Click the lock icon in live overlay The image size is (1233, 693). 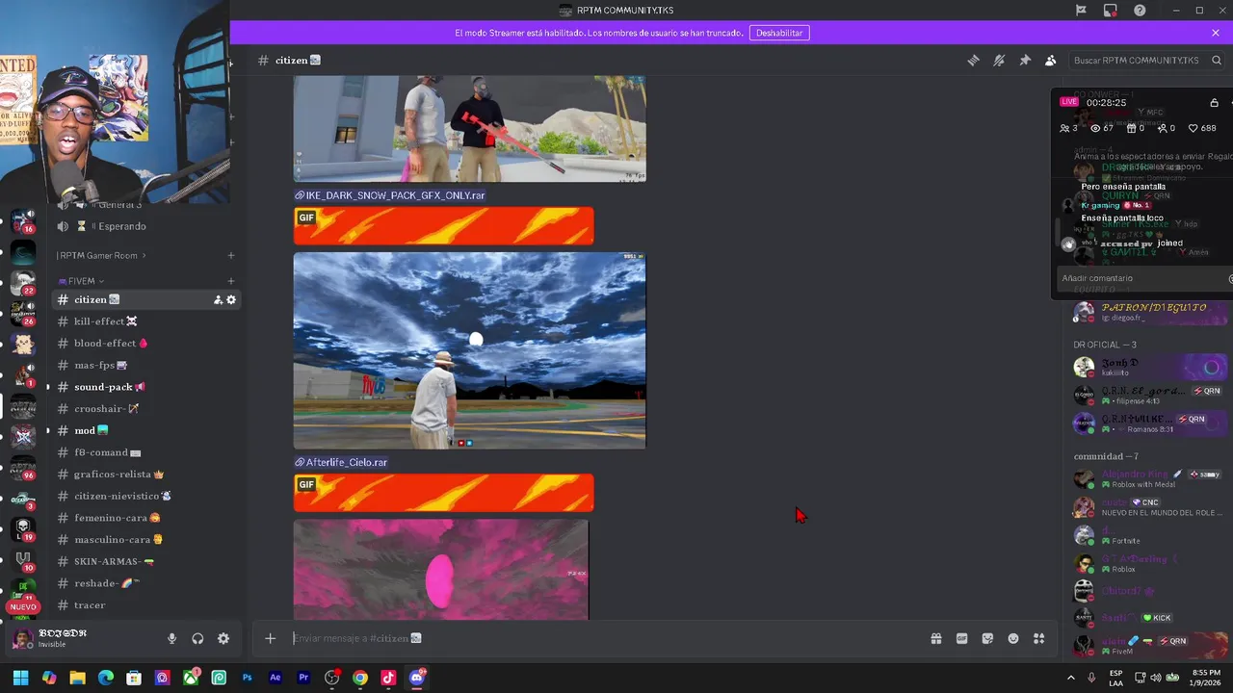1214,102
